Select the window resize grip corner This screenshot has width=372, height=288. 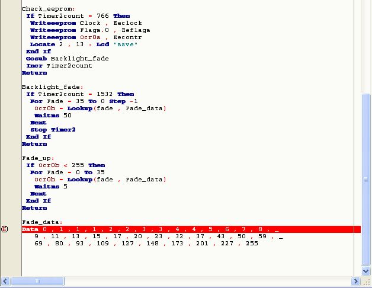point(366,282)
